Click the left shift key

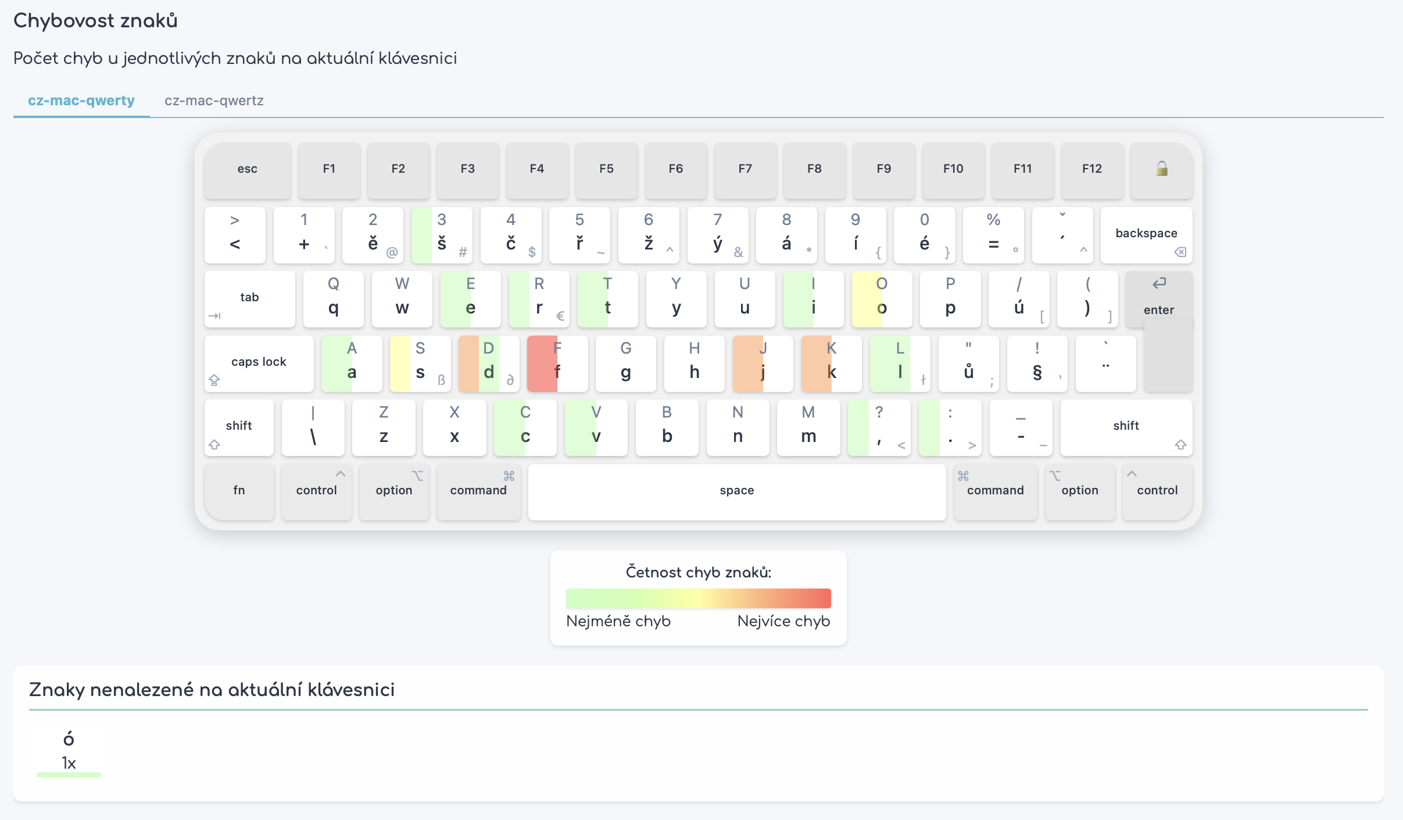pos(239,427)
